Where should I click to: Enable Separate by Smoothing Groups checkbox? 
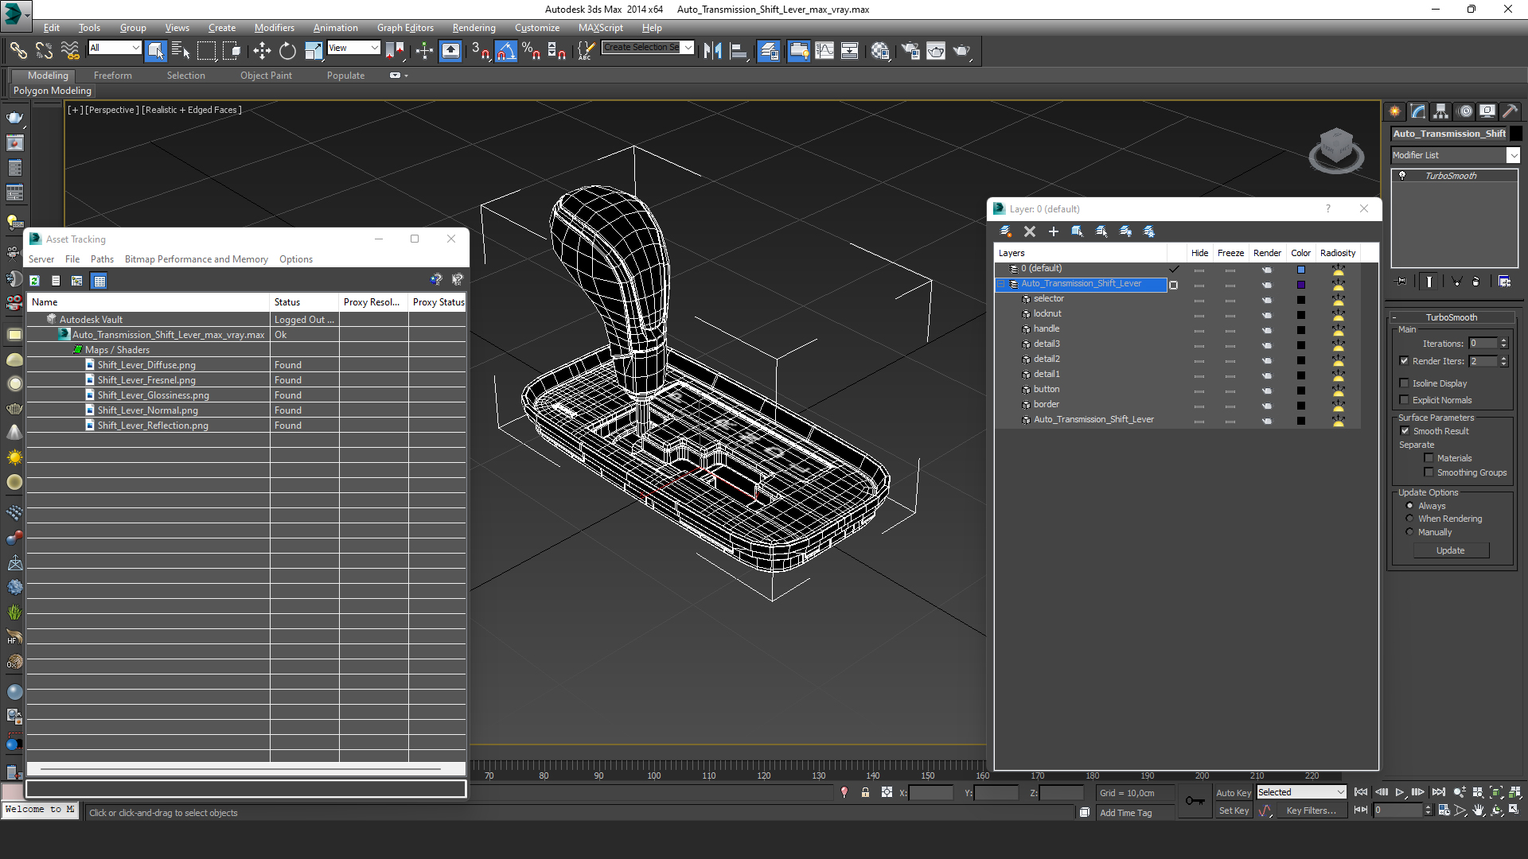pyautogui.click(x=1429, y=472)
